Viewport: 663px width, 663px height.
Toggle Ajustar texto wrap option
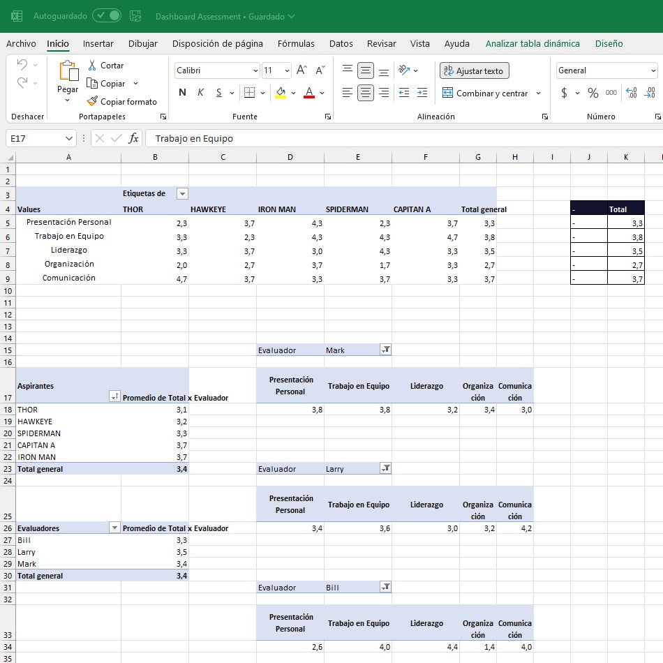pyautogui.click(x=475, y=70)
